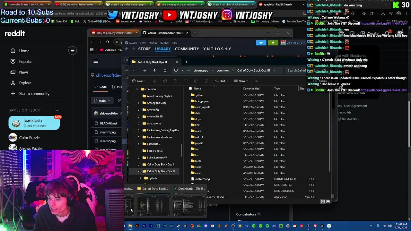Click the Share icon in Explorer toolbar

point(196,81)
